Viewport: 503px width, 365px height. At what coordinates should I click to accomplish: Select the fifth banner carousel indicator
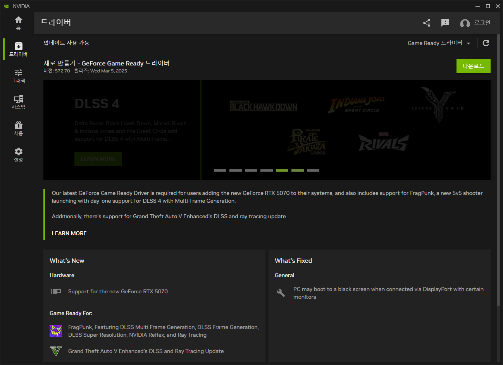[x=282, y=170]
